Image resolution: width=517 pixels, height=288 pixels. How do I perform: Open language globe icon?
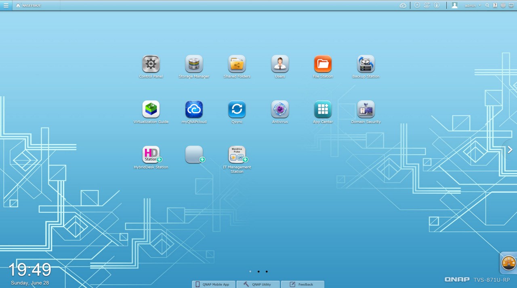tap(503, 6)
